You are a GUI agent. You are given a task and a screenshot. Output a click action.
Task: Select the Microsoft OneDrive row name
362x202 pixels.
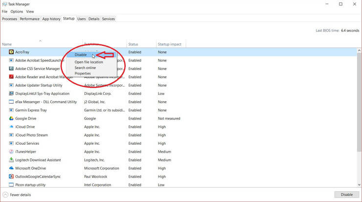pos(30,168)
